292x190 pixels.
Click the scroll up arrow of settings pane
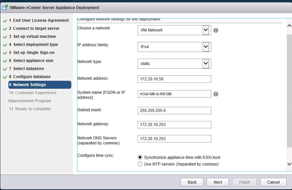click(289, 25)
